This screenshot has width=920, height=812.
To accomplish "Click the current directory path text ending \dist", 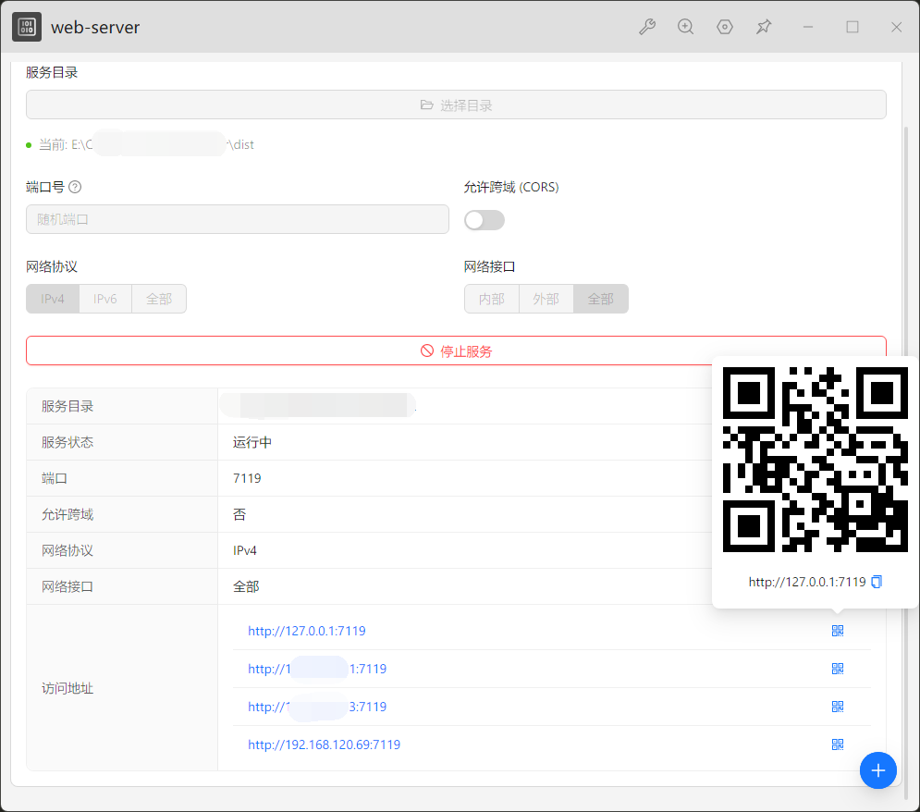I will coord(146,144).
